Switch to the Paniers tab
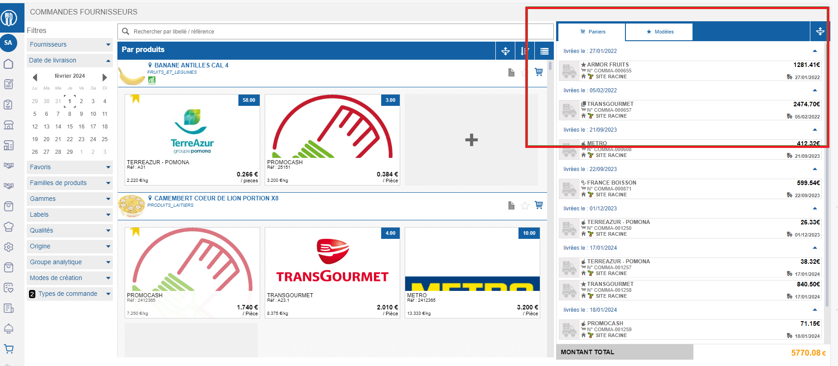Viewport: 838px width, 366px height. (x=592, y=32)
